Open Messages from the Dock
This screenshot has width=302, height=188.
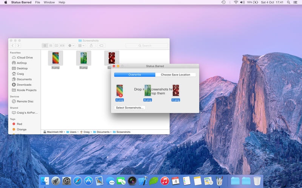110,181
